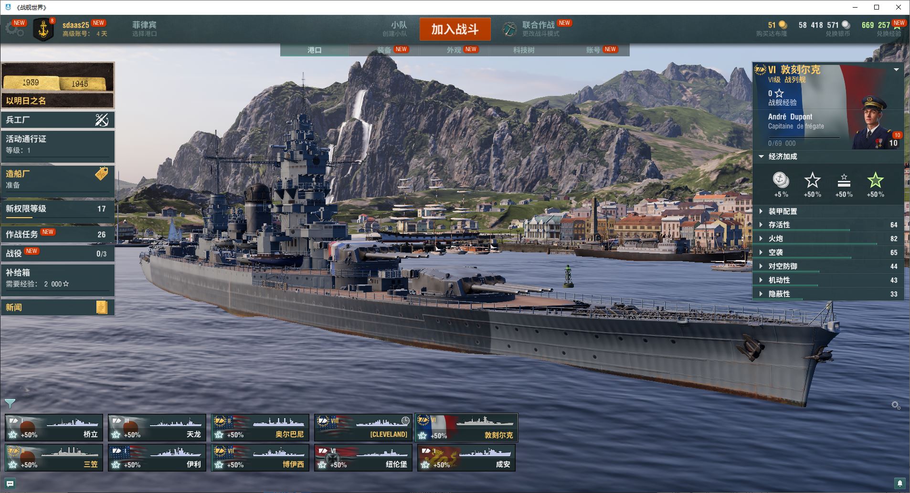Viewport: 910px width, 493px height.
Task: Switch to the 科技树 tab
Action: [x=524, y=50]
